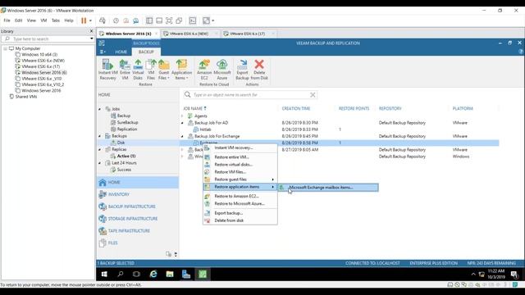This screenshot has width=525, height=295.
Task: Click the Virtual Disks restore ribbon icon
Action: pyautogui.click(x=138, y=70)
